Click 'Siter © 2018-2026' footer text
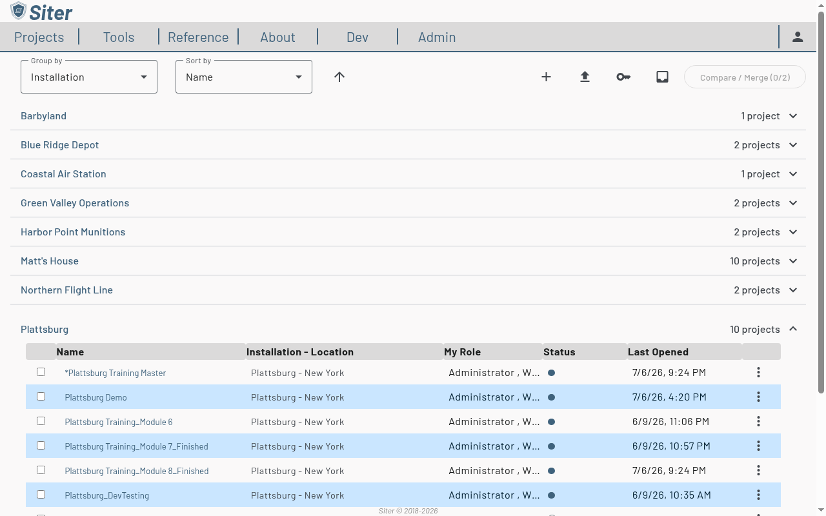826x516 pixels. click(x=408, y=511)
